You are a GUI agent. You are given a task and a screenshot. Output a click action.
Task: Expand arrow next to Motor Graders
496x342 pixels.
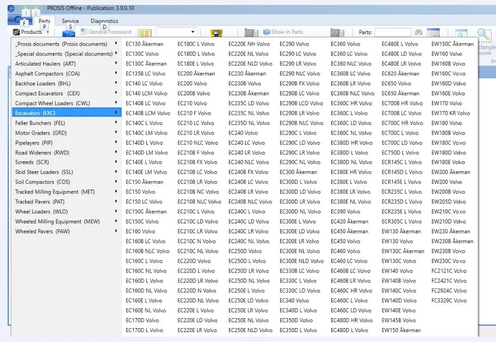[116, 132]
